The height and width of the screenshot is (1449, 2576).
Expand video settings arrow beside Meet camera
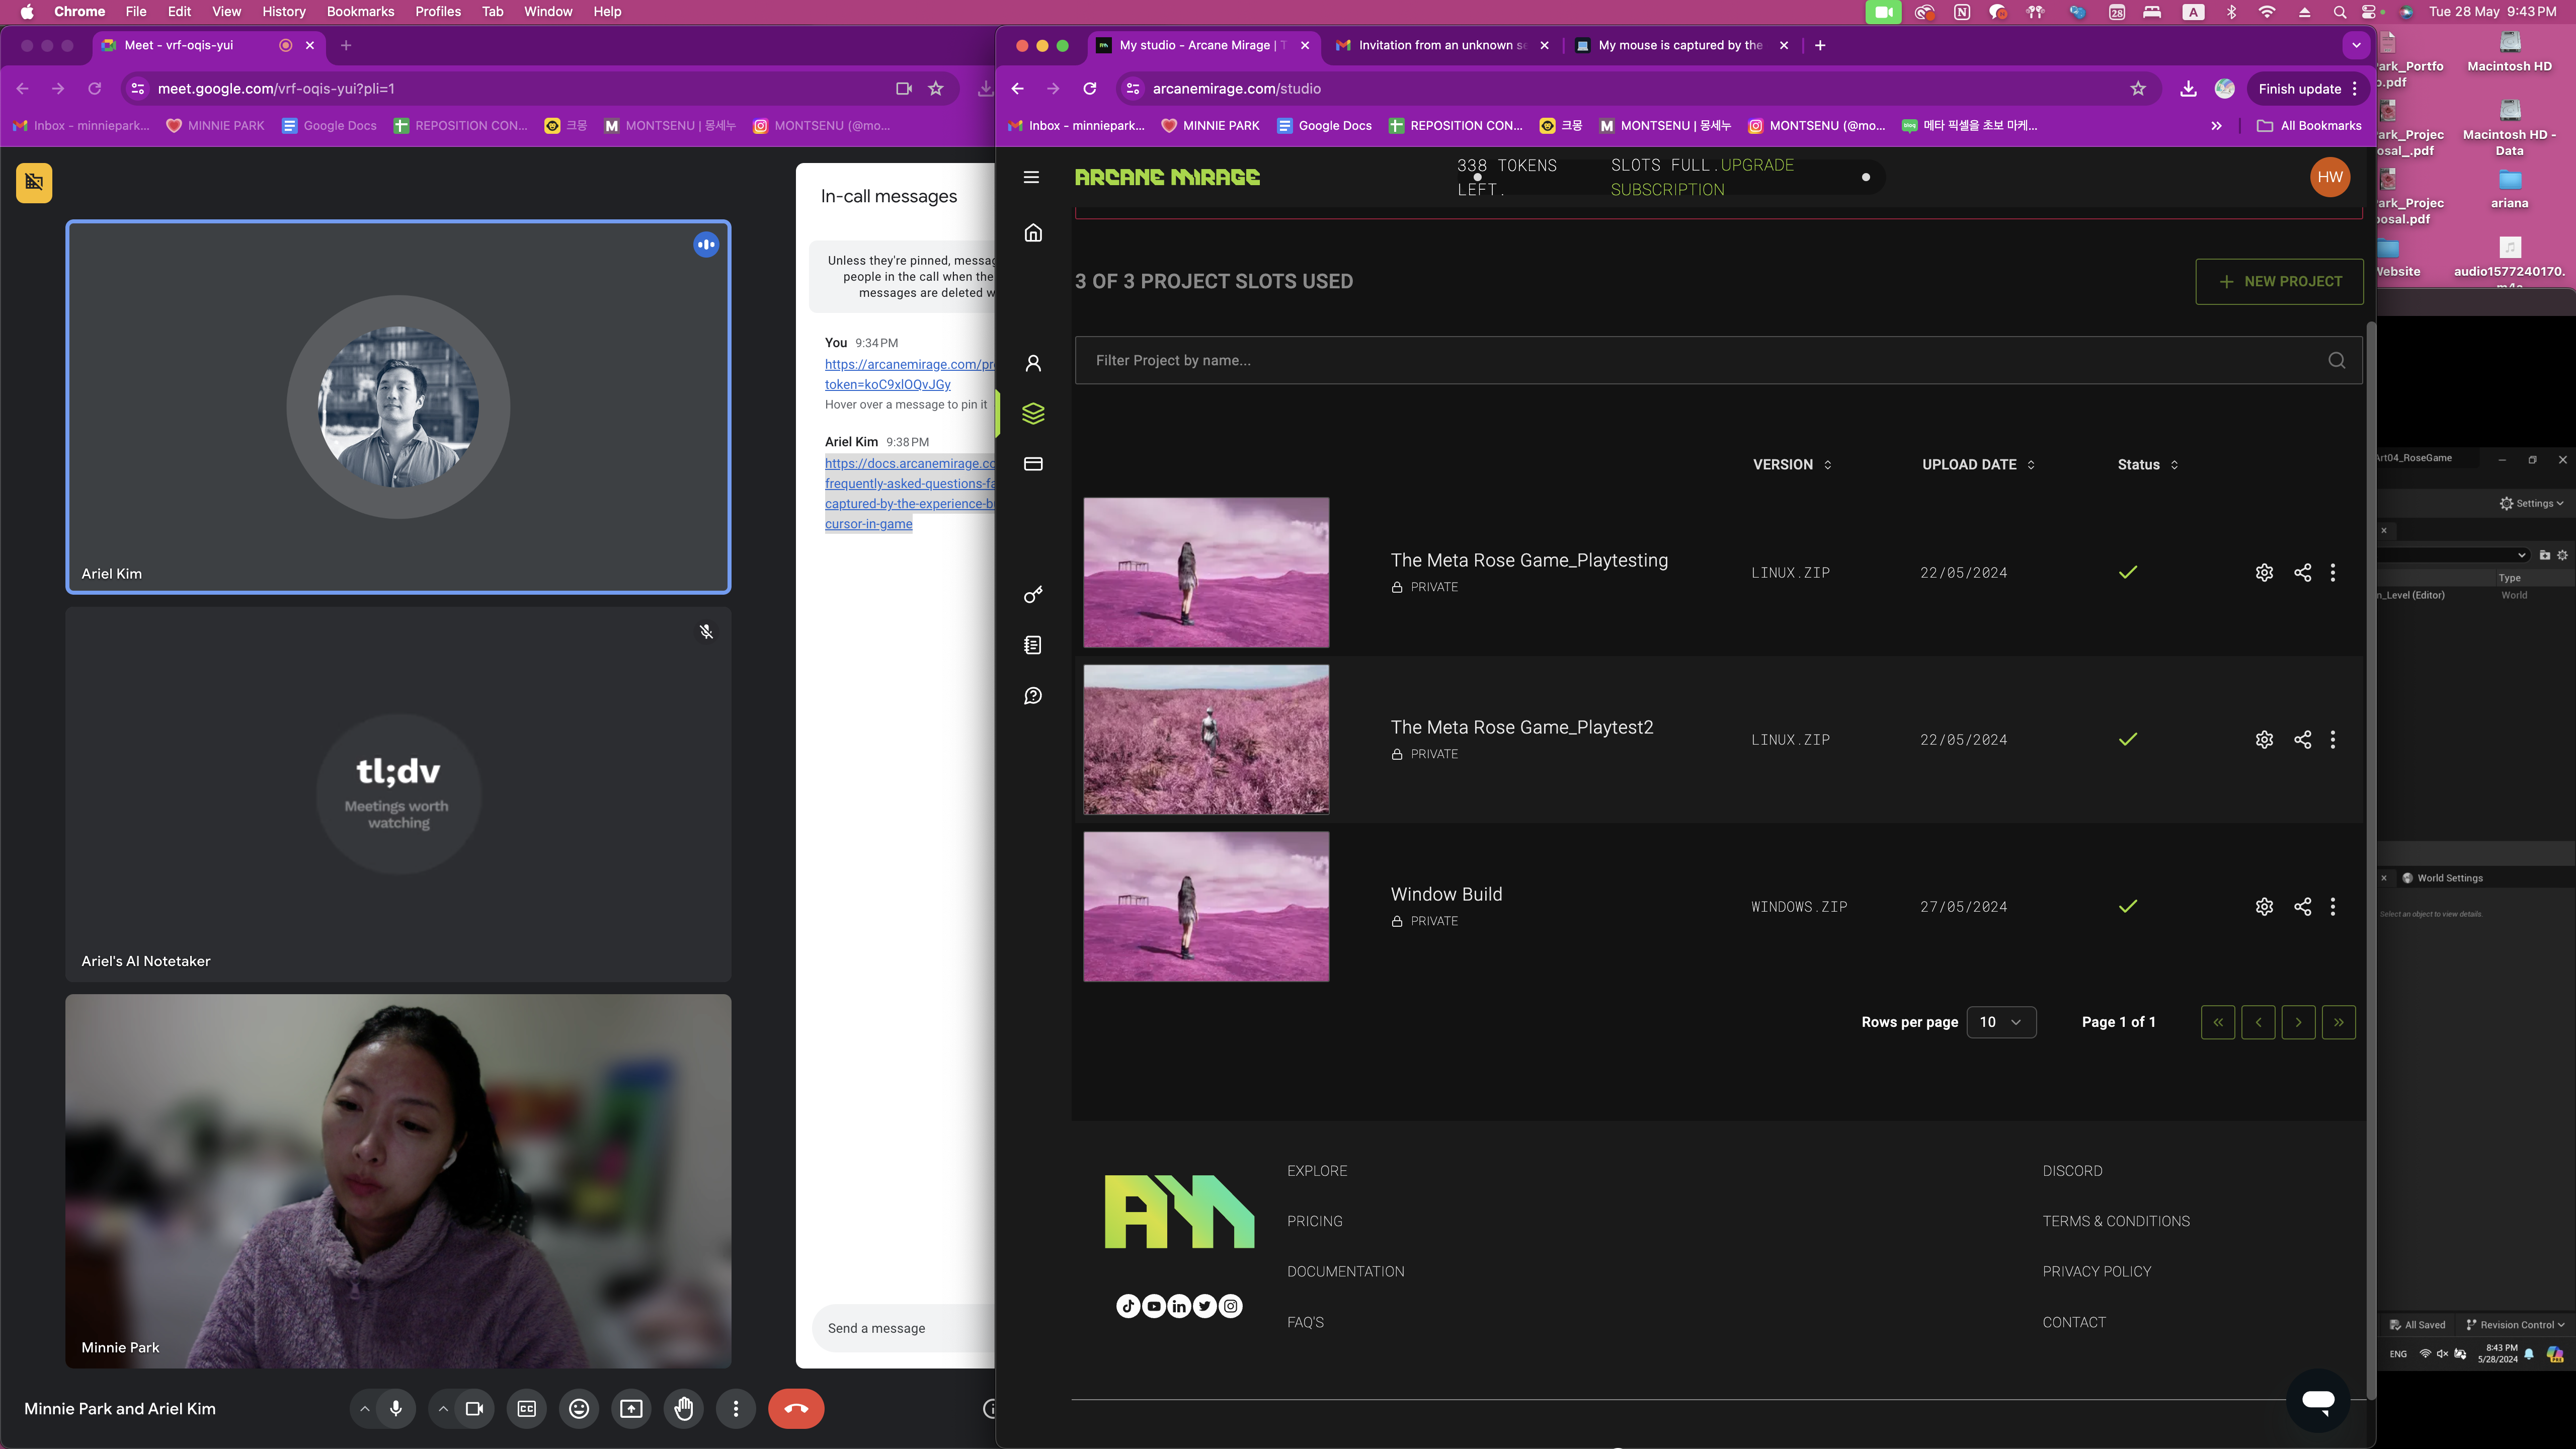[x=443, y=1408]
